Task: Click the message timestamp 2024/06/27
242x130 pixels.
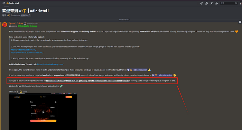Action: tap(32, 23)
